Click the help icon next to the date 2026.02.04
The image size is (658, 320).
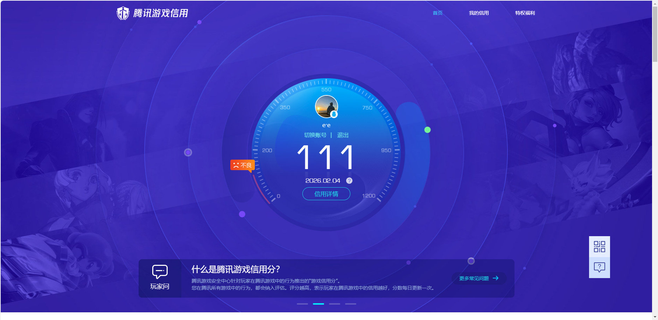point(349,181)
